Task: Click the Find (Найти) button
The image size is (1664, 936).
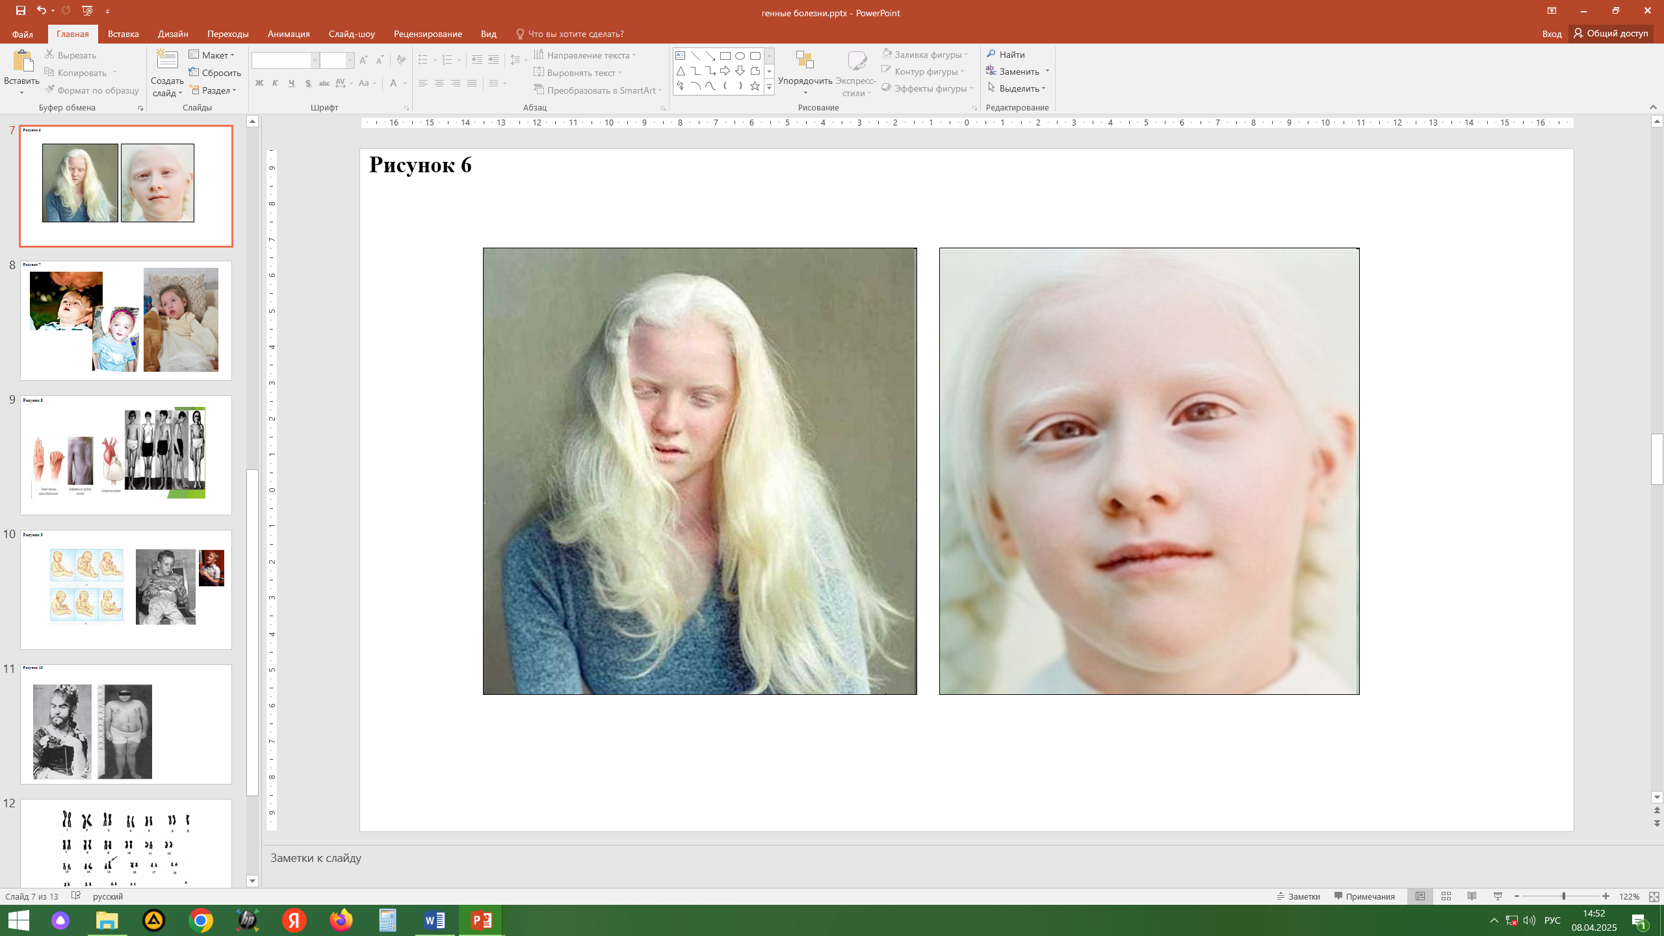Action: (x=1006, y=55)
